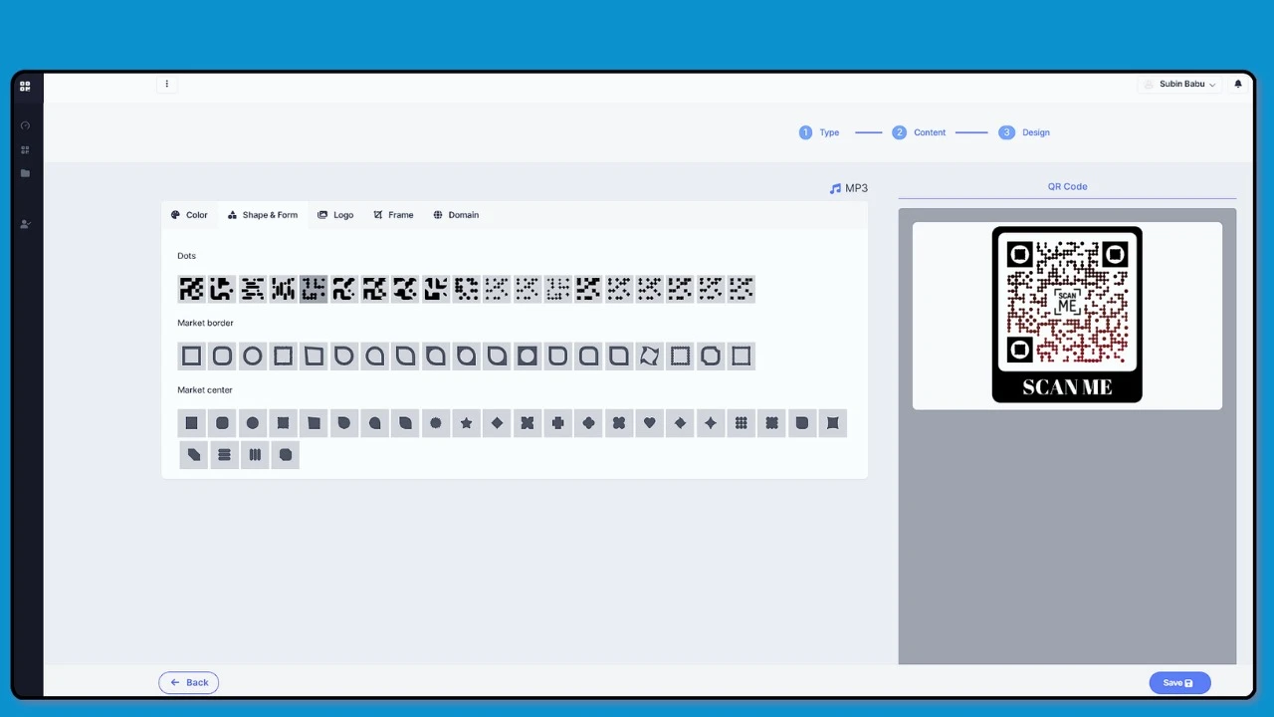Choose the warped twisted marker border
Viewport: 1274px width, 717px height.
tap(649, 356)
